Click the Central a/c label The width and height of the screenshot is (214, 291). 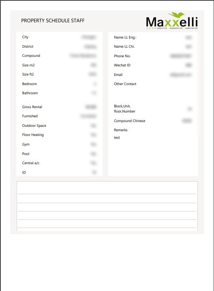31,163
